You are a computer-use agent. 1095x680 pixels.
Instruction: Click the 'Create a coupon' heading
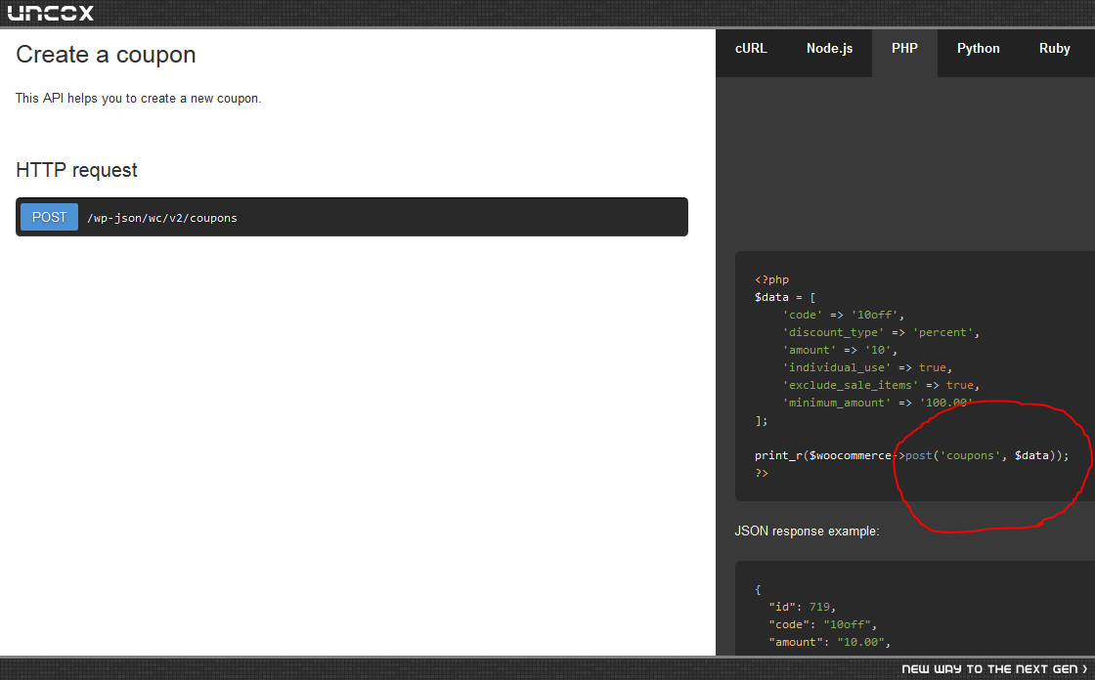click(x=107, y=55)
